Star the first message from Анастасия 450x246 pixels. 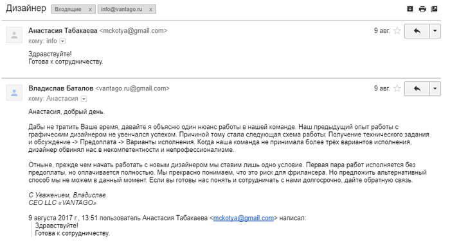[397, 31]
